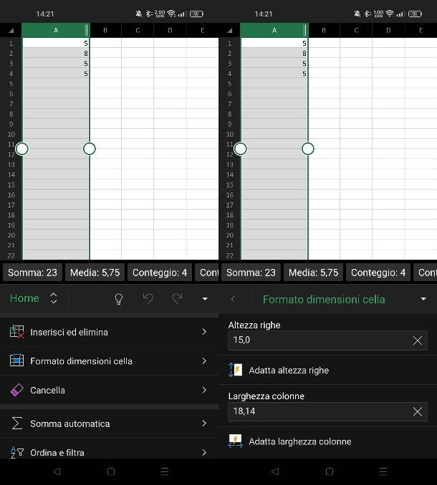Select column A header in left screen
This screenshot has width=437, height=485.
(56, 30)
